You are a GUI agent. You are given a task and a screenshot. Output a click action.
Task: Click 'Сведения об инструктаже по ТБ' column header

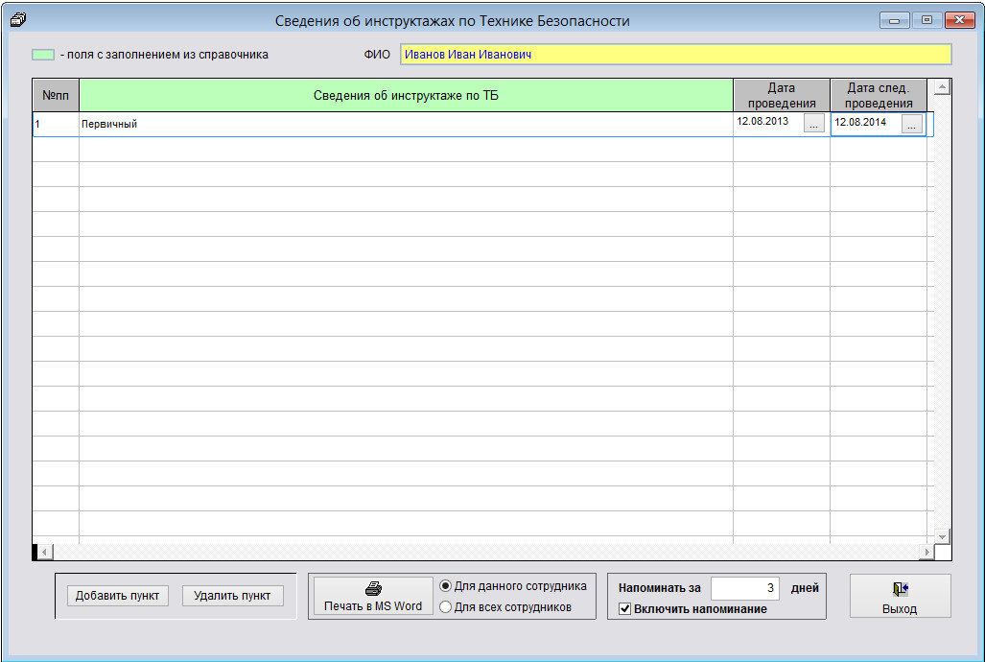tap(406, 96)
